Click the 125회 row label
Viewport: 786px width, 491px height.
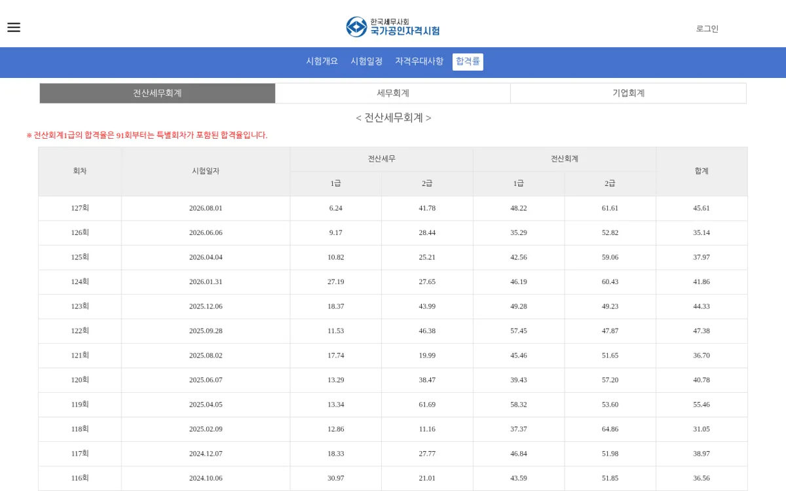click(x=80, y=257)
